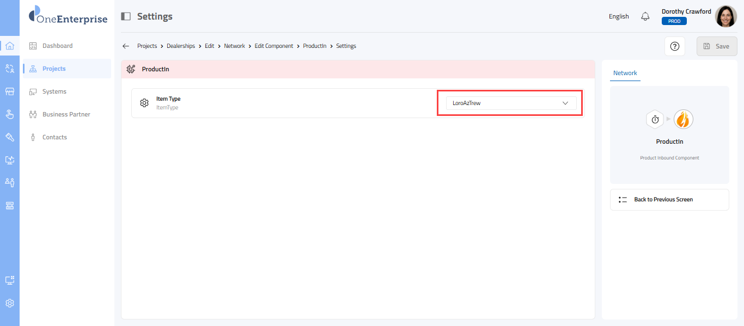Open Dashboard in side menu
This screenshot has width=744, height=326.
57,46
